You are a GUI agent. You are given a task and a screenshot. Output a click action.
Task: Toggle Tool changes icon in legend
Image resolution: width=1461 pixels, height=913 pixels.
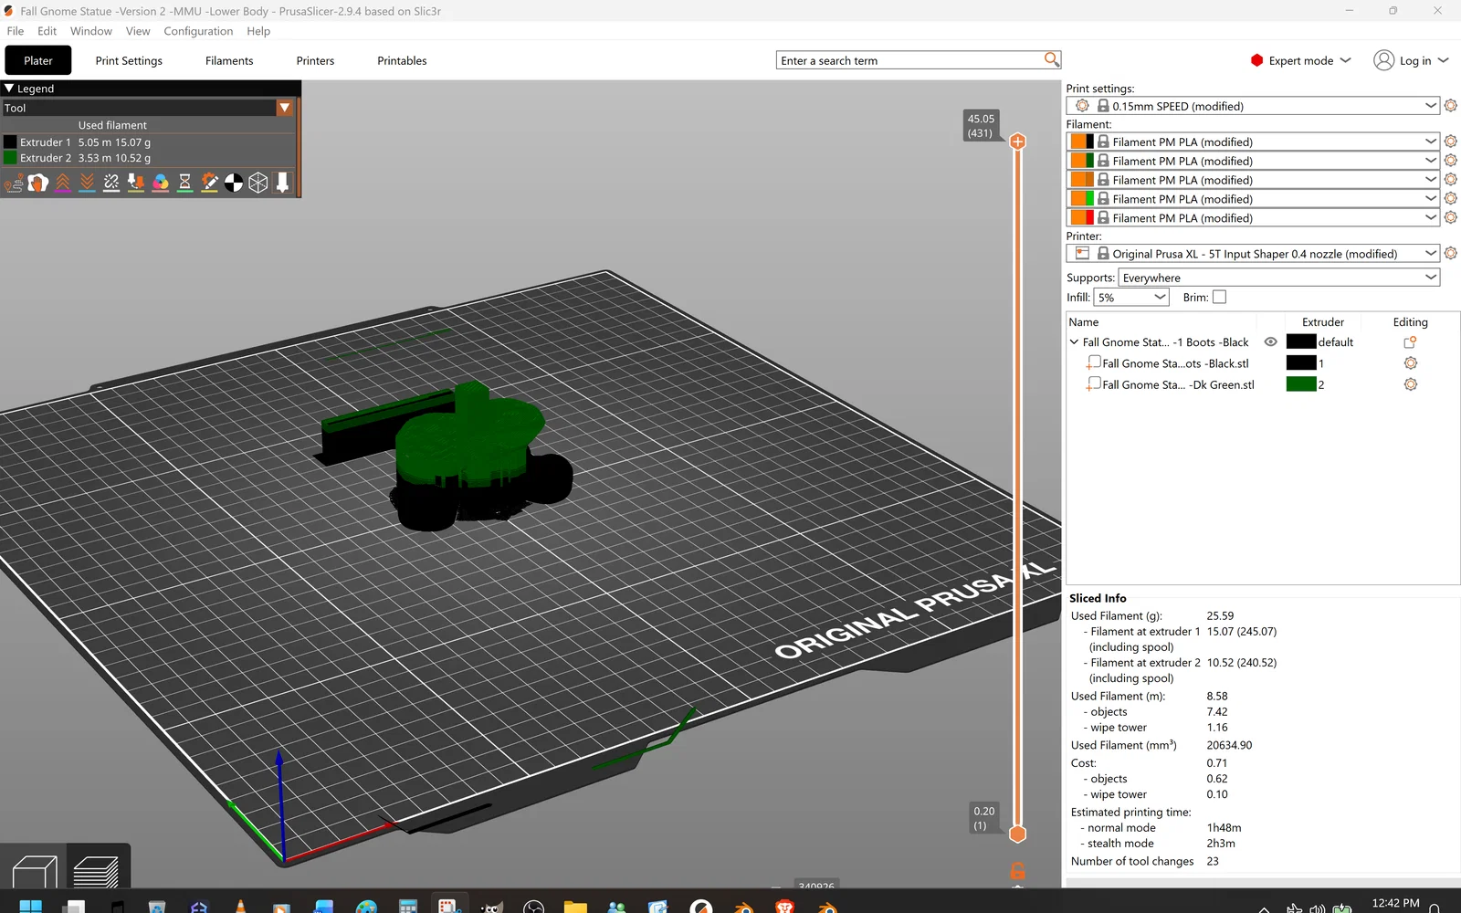[x=136, y=184]
